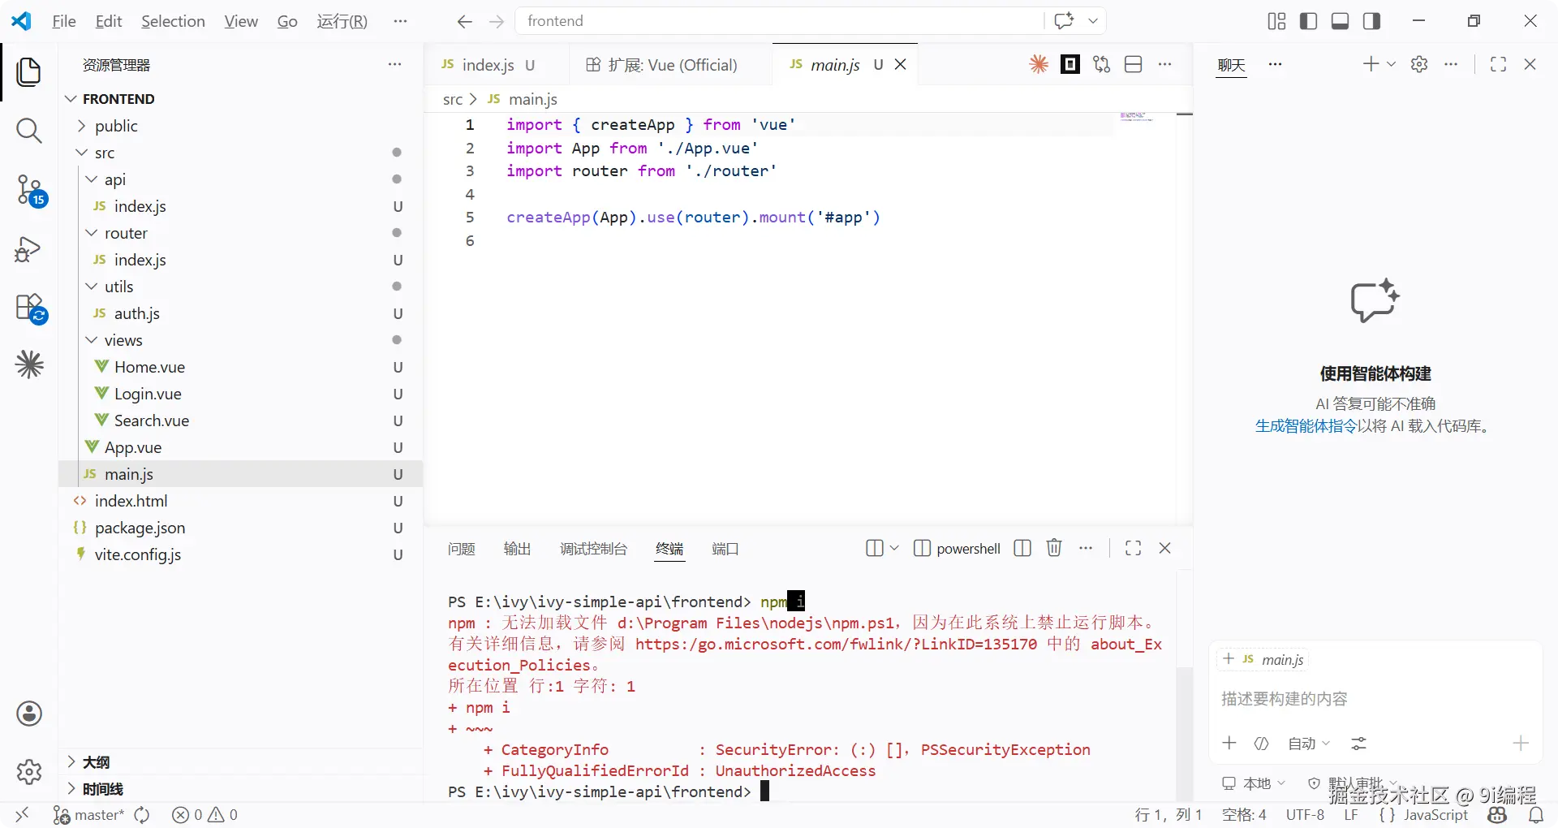Close the terminal panel
Viewport: 1558px width, 828px height.
1165,548
